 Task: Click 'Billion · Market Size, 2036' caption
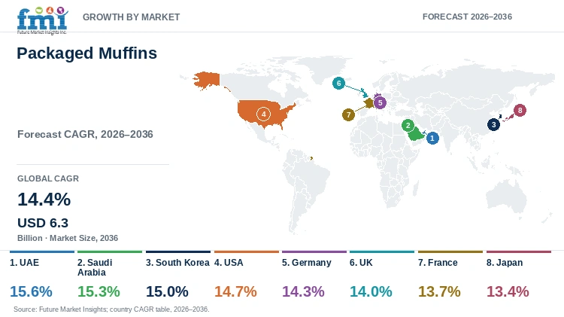pos(68,238)
